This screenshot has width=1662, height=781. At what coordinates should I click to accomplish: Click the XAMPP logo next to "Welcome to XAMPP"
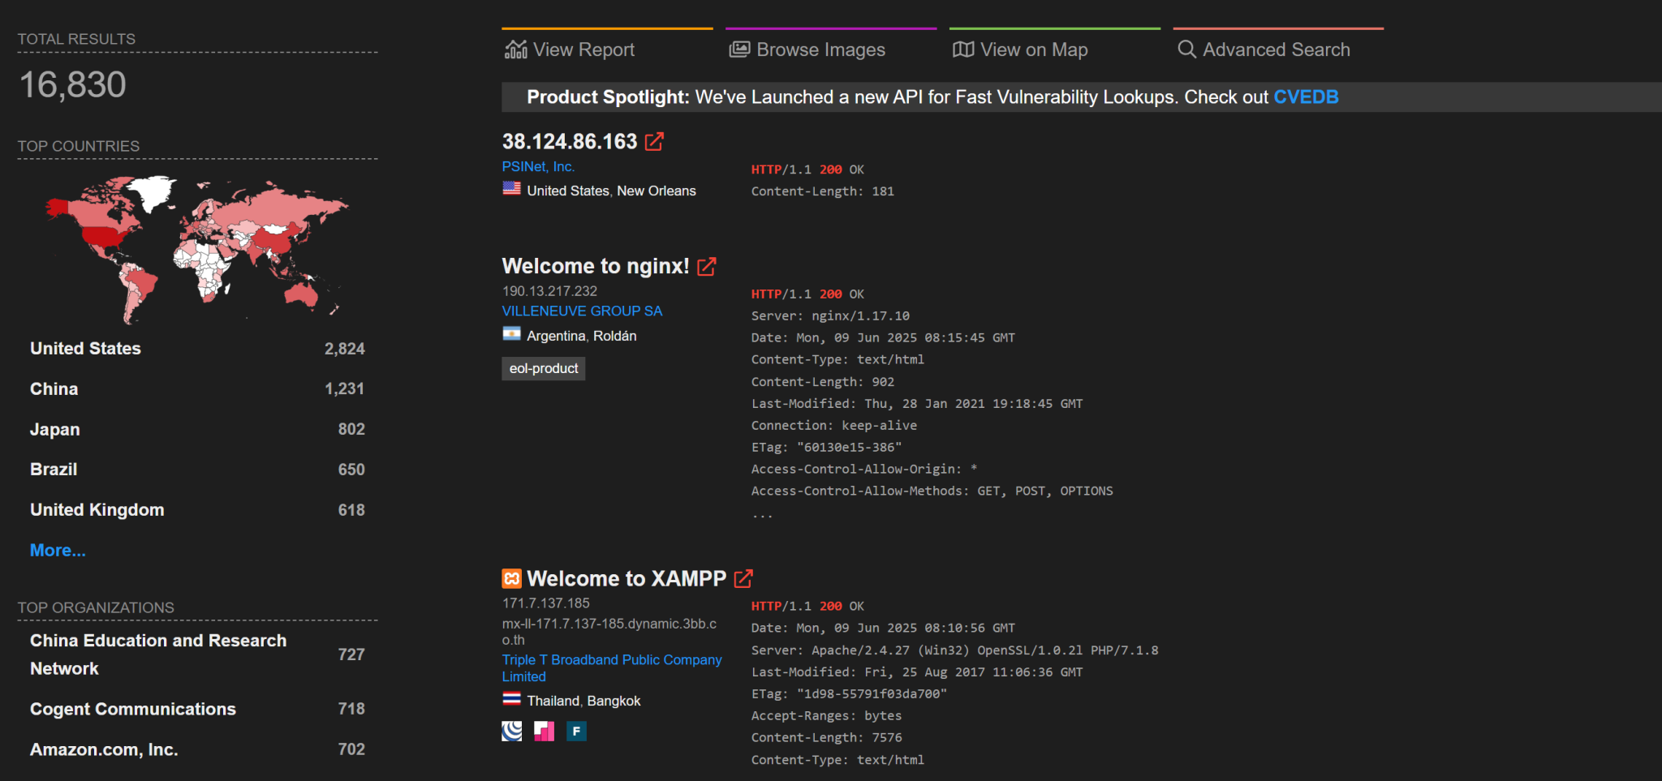coord(511,578)
